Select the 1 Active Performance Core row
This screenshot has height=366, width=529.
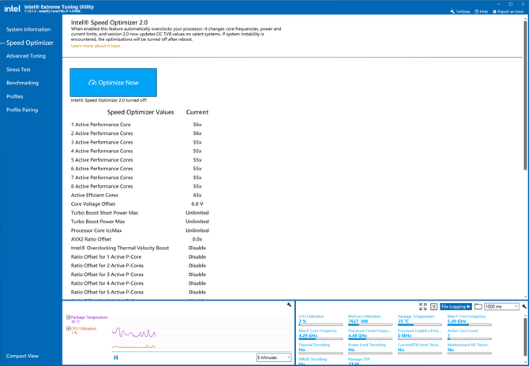point(140,125)
